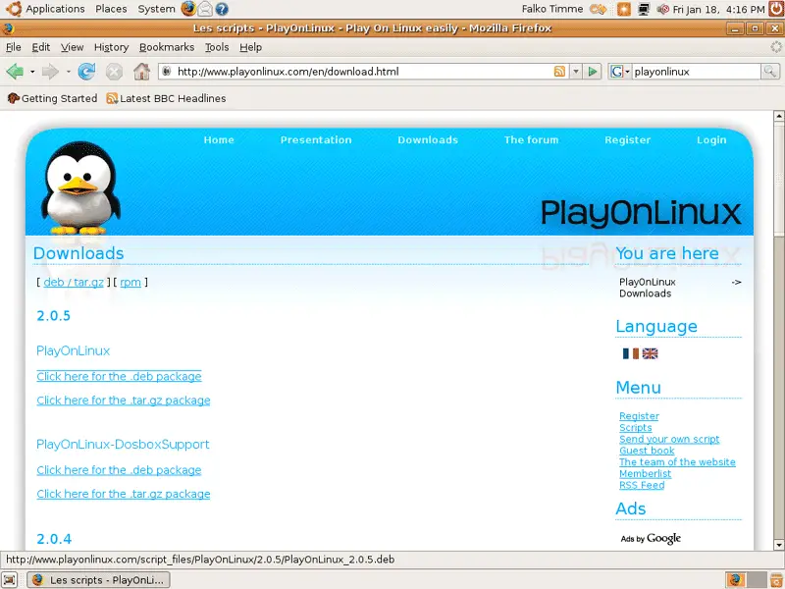Viewport: 785px width, 589px height.
Task: Open the Help launcher in top panel
Action: coord(222,9)
